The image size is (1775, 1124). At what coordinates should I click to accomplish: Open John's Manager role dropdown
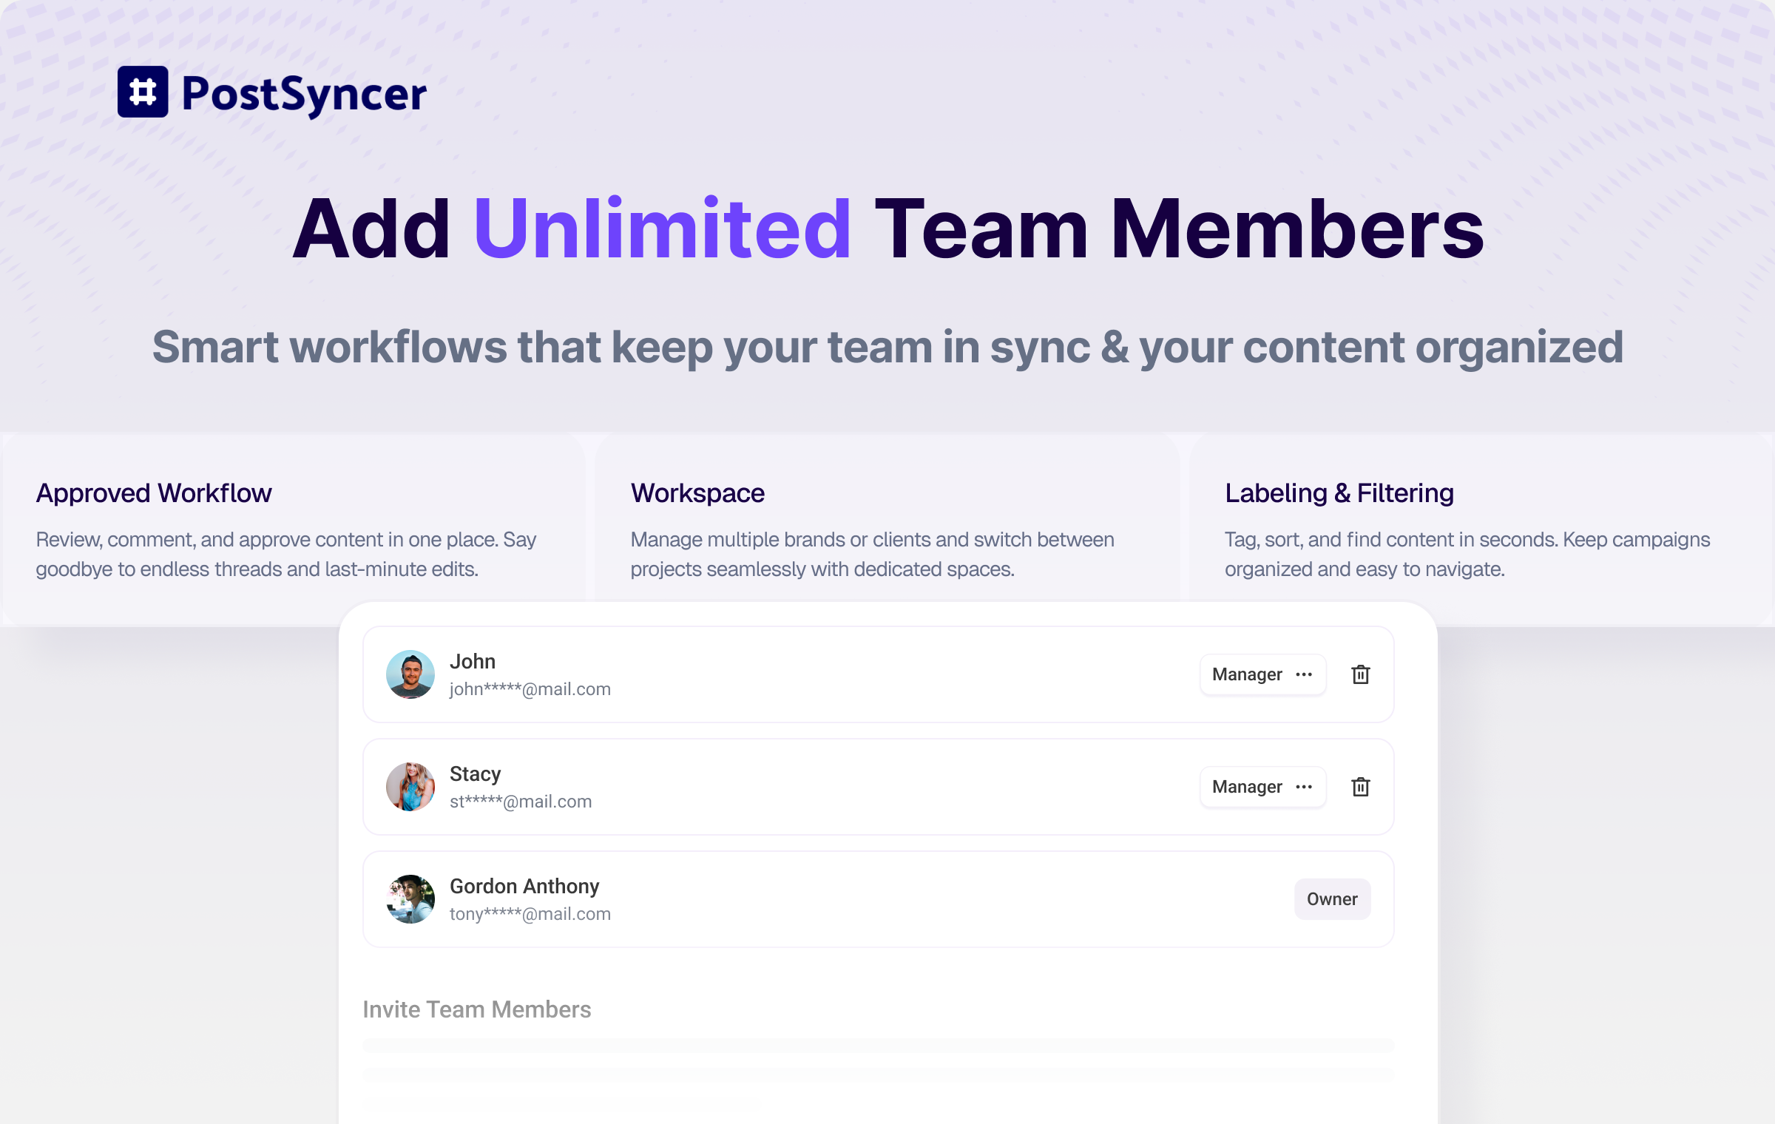(1247, 674)
